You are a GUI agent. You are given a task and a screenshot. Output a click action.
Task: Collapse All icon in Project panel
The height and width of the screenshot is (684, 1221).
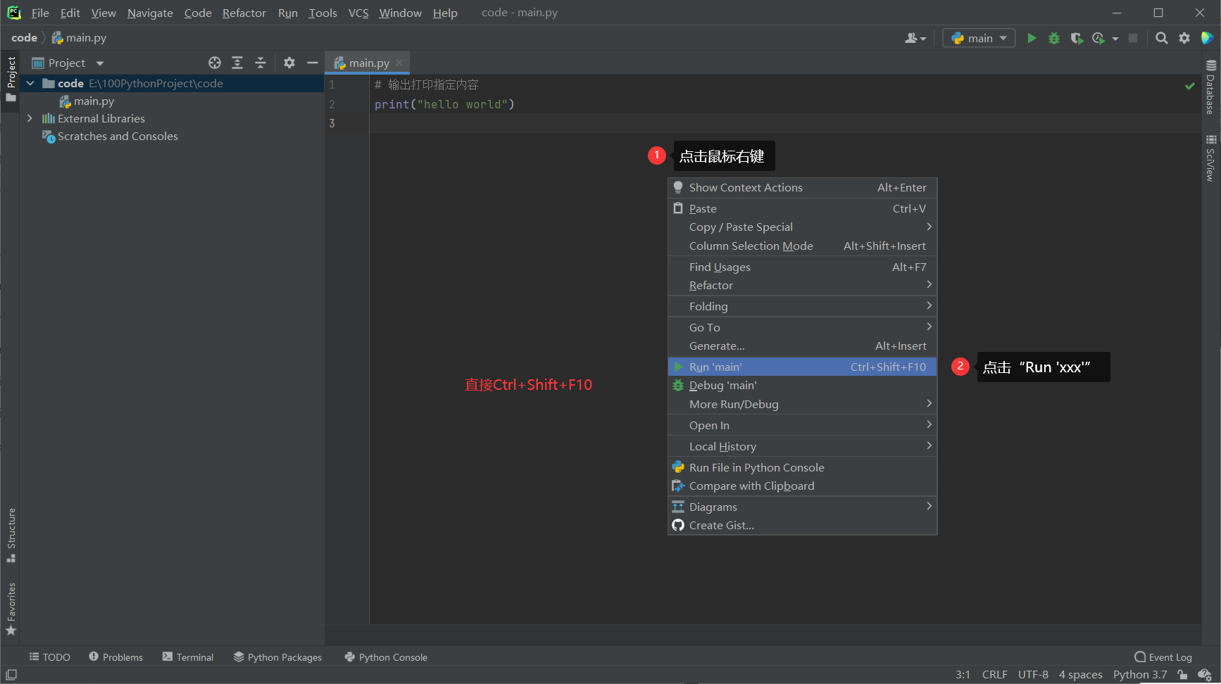(261, 63)
